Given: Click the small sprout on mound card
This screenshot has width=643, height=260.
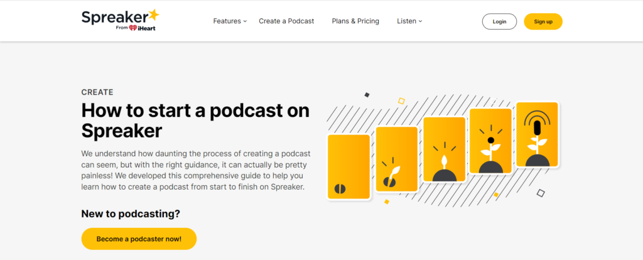Looking at the screenshot, I should (445, 149).
